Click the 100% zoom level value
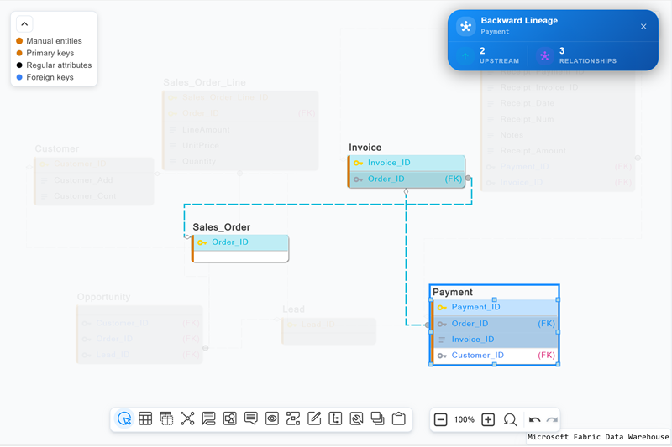Viewport: 672px width, 447px height. point(465,419)
